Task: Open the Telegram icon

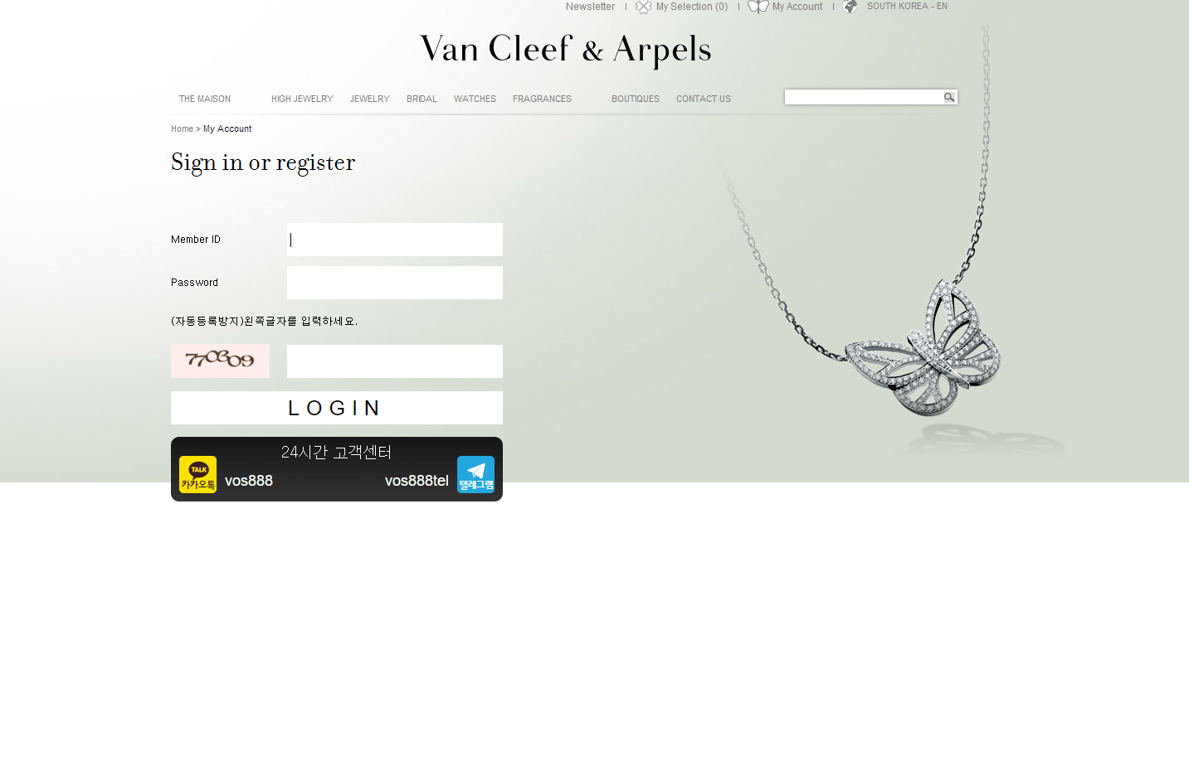Action: click(x=475, y=474)
